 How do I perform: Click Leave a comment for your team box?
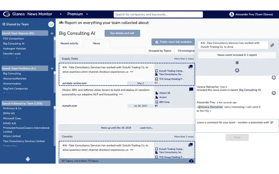pos(237,126)
